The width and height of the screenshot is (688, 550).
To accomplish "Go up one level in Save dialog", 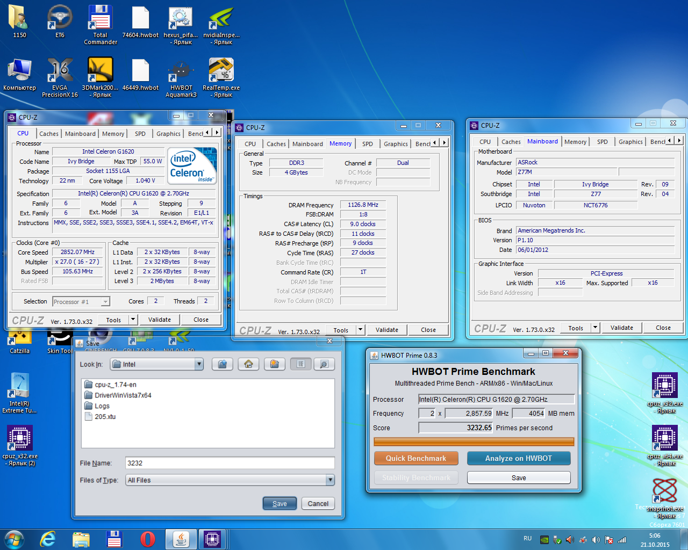I will pos(223,364).
